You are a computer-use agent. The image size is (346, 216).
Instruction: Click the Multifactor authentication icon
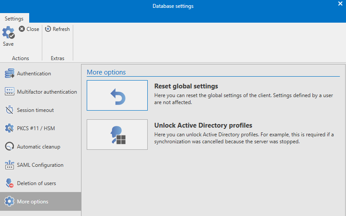10,91
